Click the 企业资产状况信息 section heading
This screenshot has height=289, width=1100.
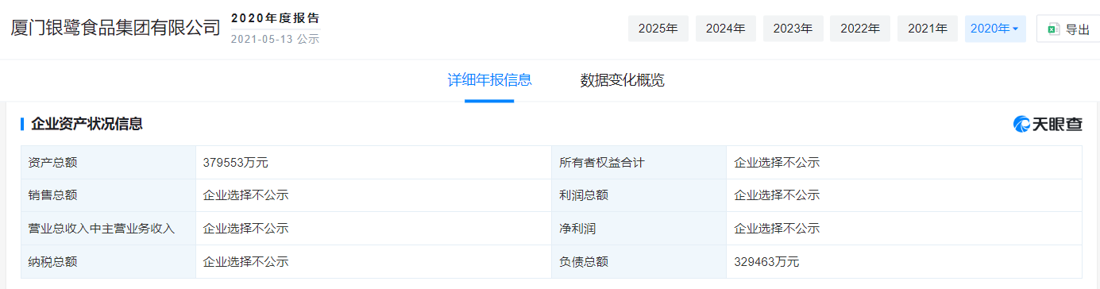coord(87,124)
